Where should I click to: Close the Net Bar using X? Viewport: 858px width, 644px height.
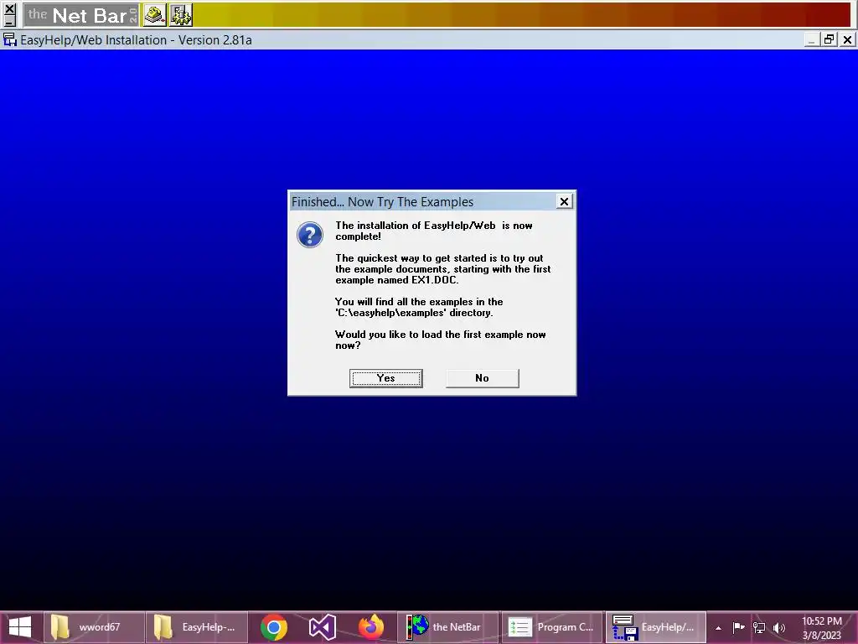9,8
